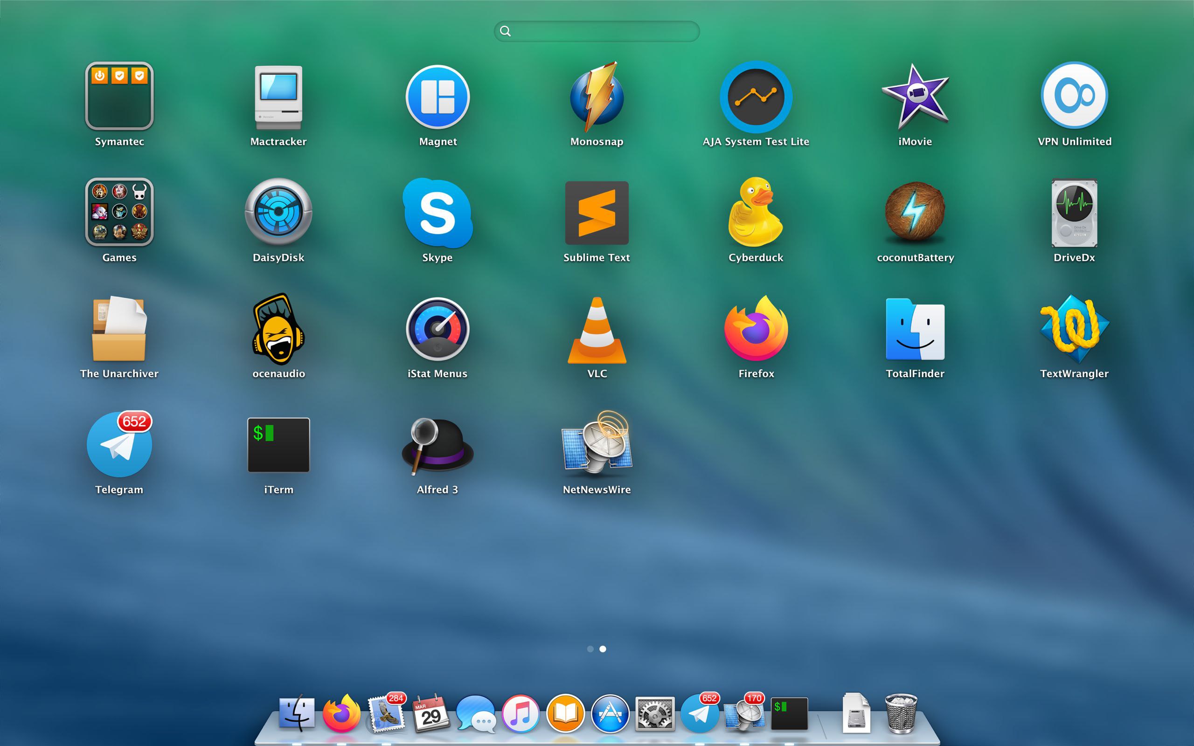Launch Mactracker app
Screen dimensions: 1194x746
pyautogui.click(x=278, y=97)
